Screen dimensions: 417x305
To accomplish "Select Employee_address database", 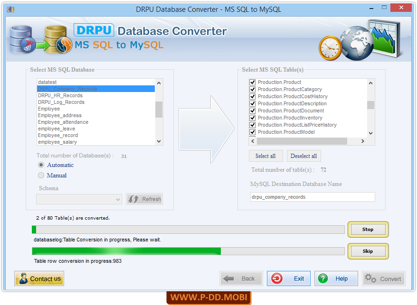I will (96, 115).
